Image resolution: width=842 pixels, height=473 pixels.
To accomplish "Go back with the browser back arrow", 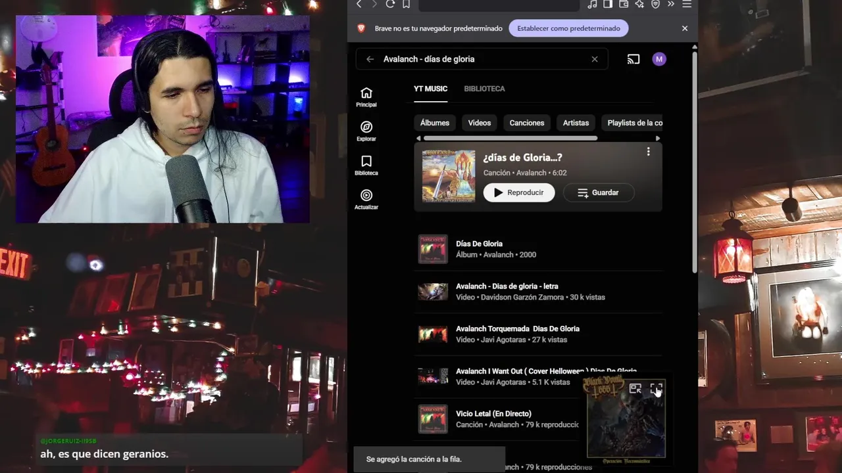I will coord(359,4).
